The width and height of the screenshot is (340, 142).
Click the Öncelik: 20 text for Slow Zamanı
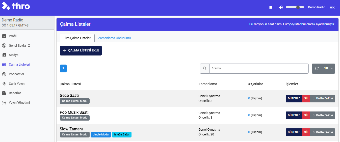coord(206,134)
